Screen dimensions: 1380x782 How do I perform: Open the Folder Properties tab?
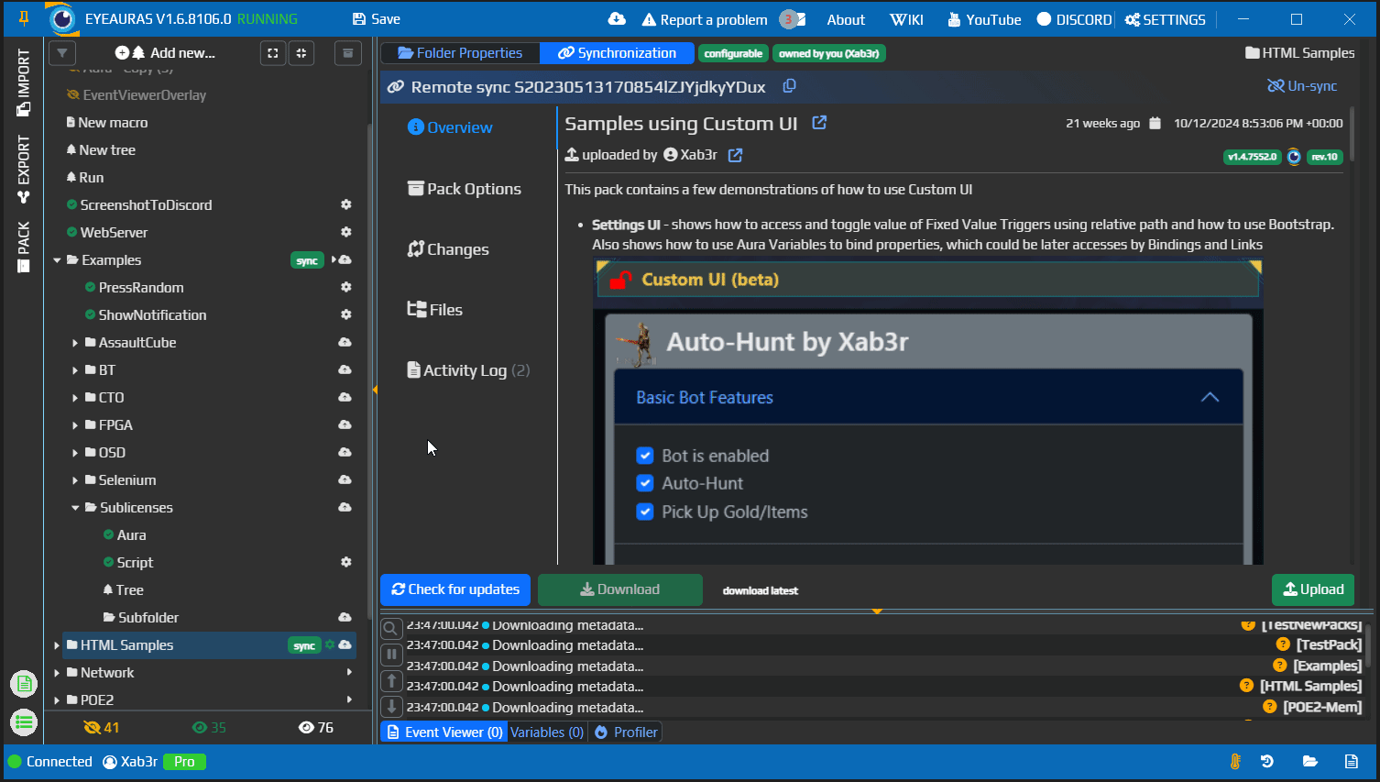click(459, 52)
